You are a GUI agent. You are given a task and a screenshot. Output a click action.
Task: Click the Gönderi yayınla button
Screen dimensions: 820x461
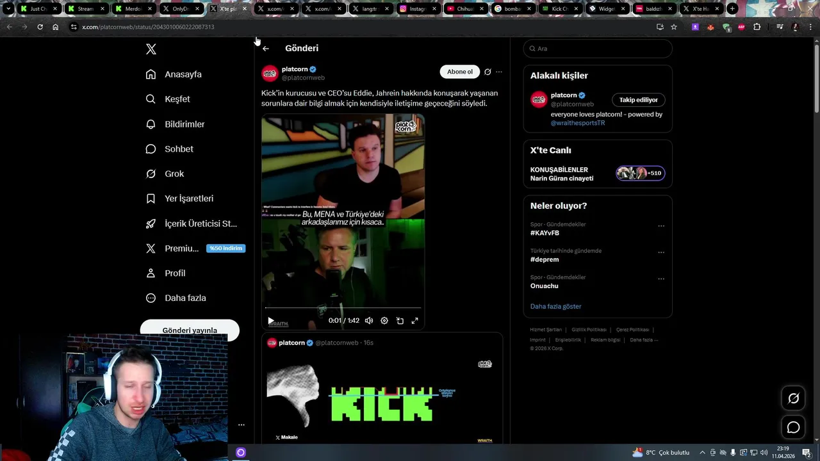[190, 330]
